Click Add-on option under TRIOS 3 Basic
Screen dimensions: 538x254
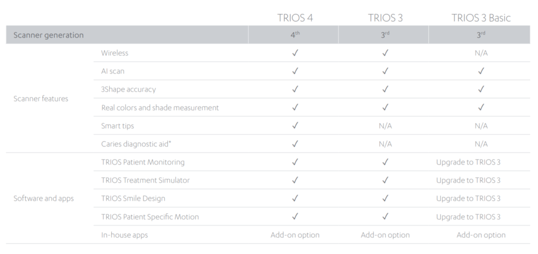481,235
